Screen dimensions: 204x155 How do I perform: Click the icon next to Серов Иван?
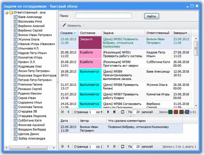[x=15, y=98]
